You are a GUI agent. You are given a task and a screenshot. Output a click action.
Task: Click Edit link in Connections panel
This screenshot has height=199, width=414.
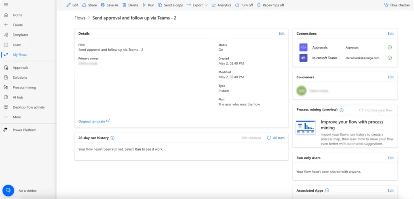pos(391,34)
